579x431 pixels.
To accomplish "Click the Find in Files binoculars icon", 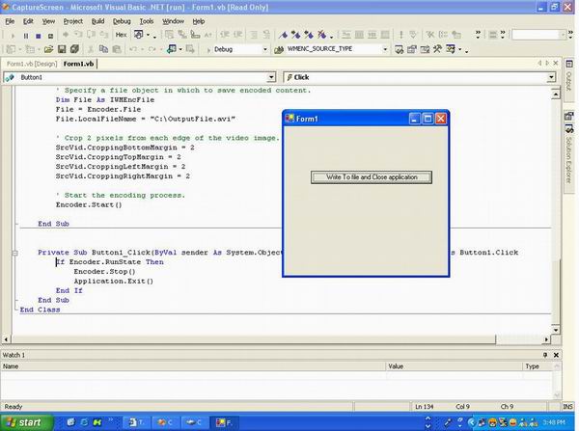I will coord(279,49).
